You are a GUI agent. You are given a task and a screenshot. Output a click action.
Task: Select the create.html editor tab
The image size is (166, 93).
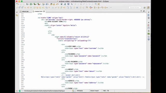tap(38, 11)
